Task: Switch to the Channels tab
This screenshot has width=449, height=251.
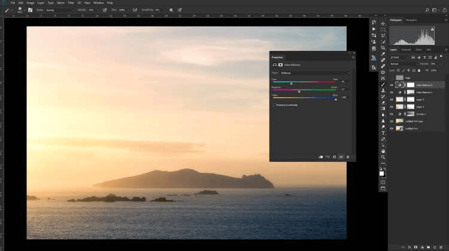Action: (406, 50)
